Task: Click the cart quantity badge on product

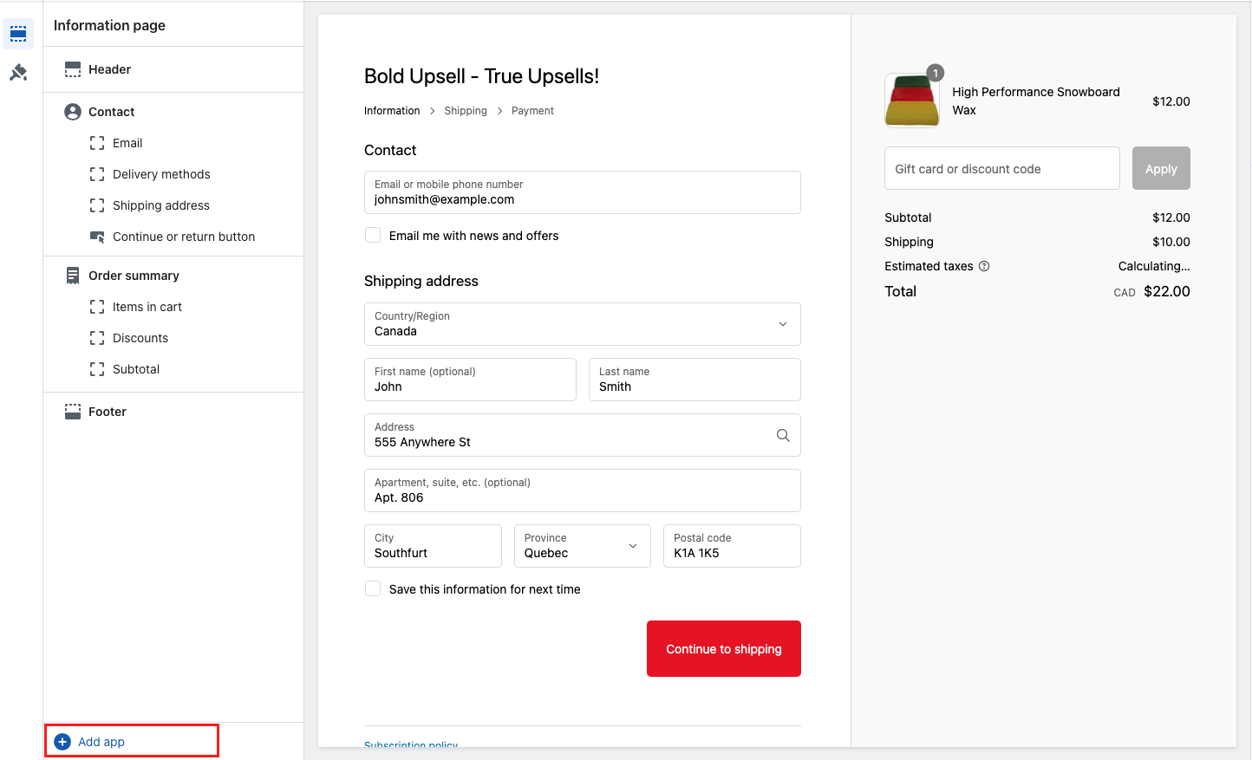Action: tap(936, 73)
